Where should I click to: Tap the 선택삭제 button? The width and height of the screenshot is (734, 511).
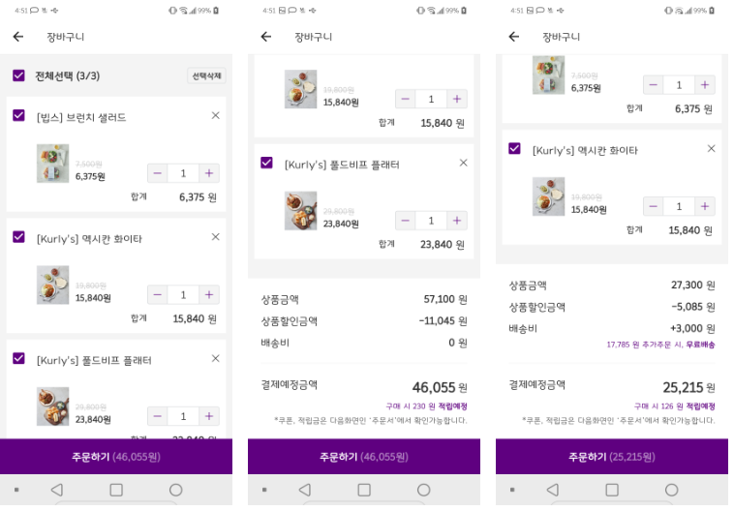(207, 75)
